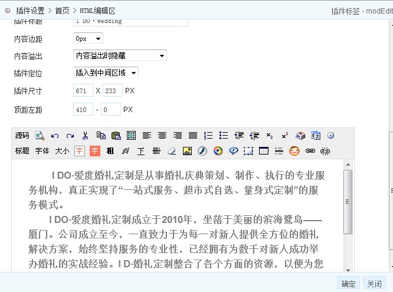Align text to the right
393x292 pixels.
pyautogui.click(x=178, y=136)
